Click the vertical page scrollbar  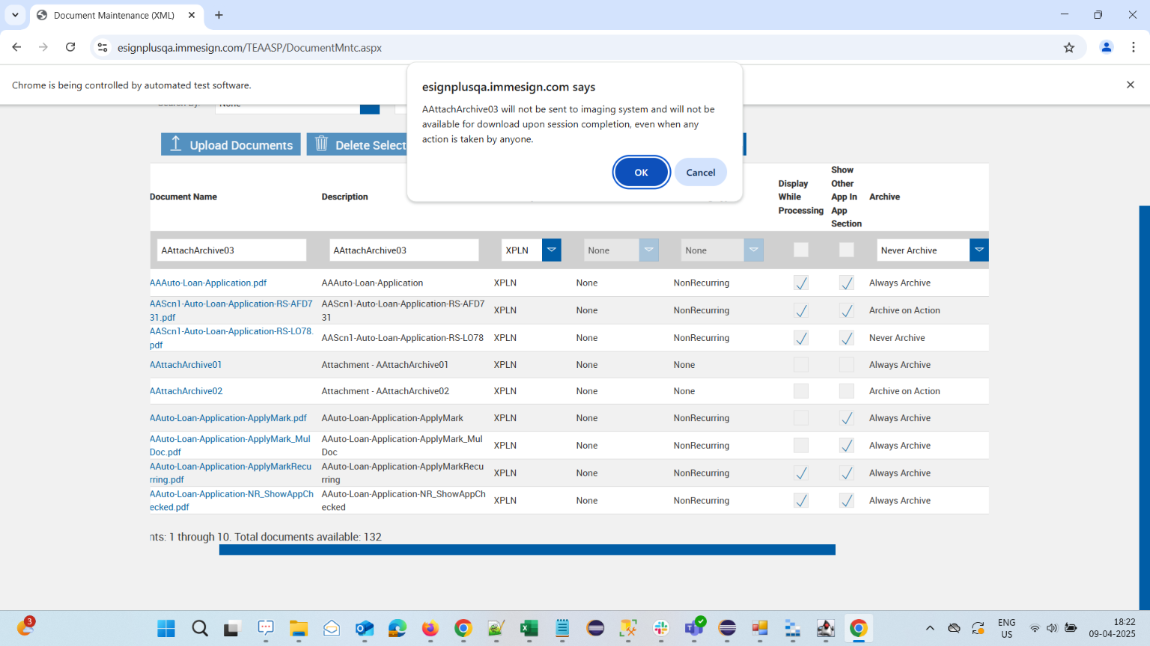1144,407
